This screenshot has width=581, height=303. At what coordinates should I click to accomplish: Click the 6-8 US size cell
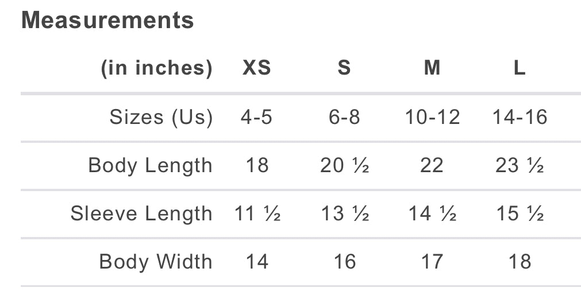(344, 118)
